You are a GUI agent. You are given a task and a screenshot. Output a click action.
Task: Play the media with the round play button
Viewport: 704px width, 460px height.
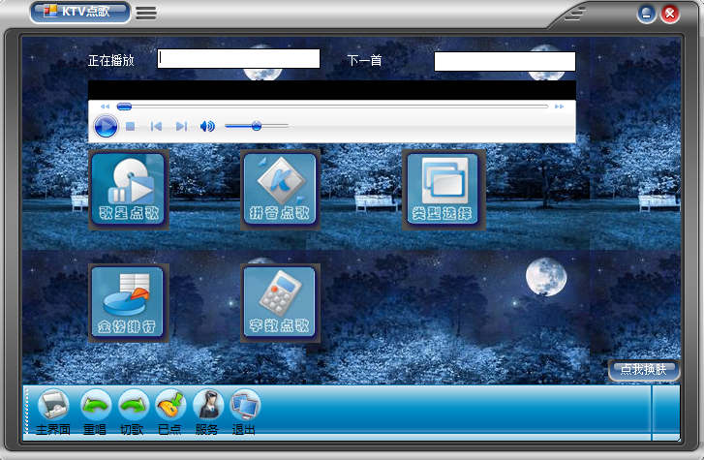click(x=106, y=126)
